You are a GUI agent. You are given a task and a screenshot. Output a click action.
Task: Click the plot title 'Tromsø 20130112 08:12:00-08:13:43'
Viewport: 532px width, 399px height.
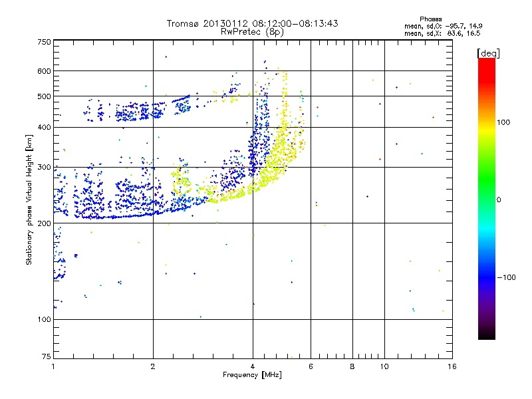pos(252,23)
